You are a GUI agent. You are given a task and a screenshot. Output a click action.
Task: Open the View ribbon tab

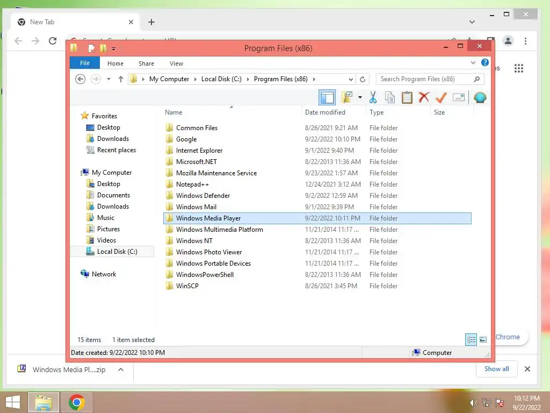pos(176,63)
